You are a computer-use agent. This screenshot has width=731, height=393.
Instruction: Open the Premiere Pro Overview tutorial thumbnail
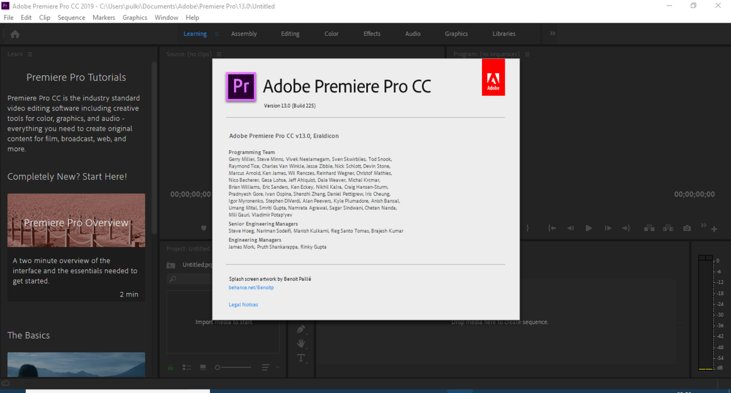tap(76, 220)
